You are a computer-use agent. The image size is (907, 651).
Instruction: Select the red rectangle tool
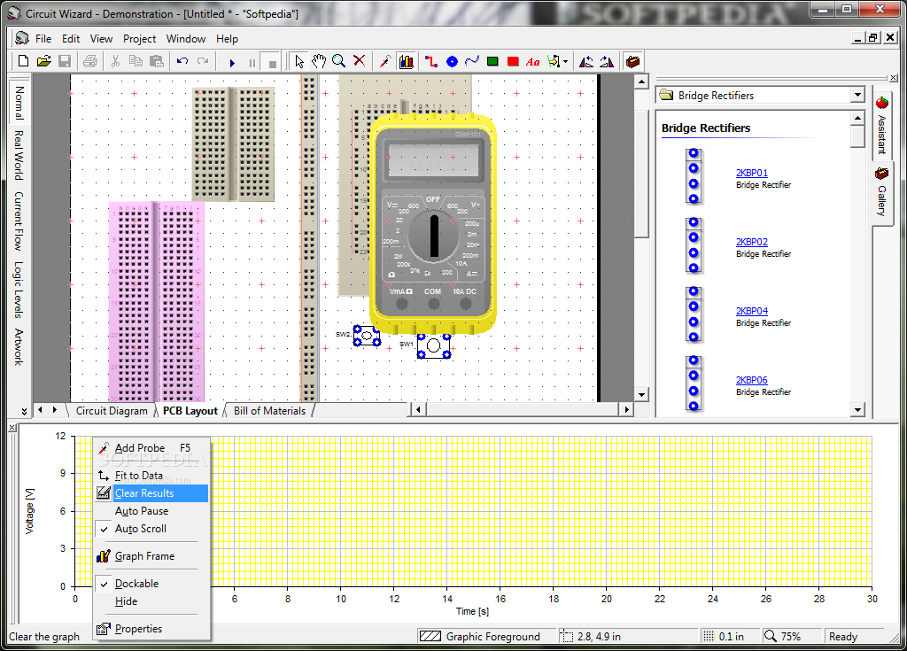(x=513, y=61)
